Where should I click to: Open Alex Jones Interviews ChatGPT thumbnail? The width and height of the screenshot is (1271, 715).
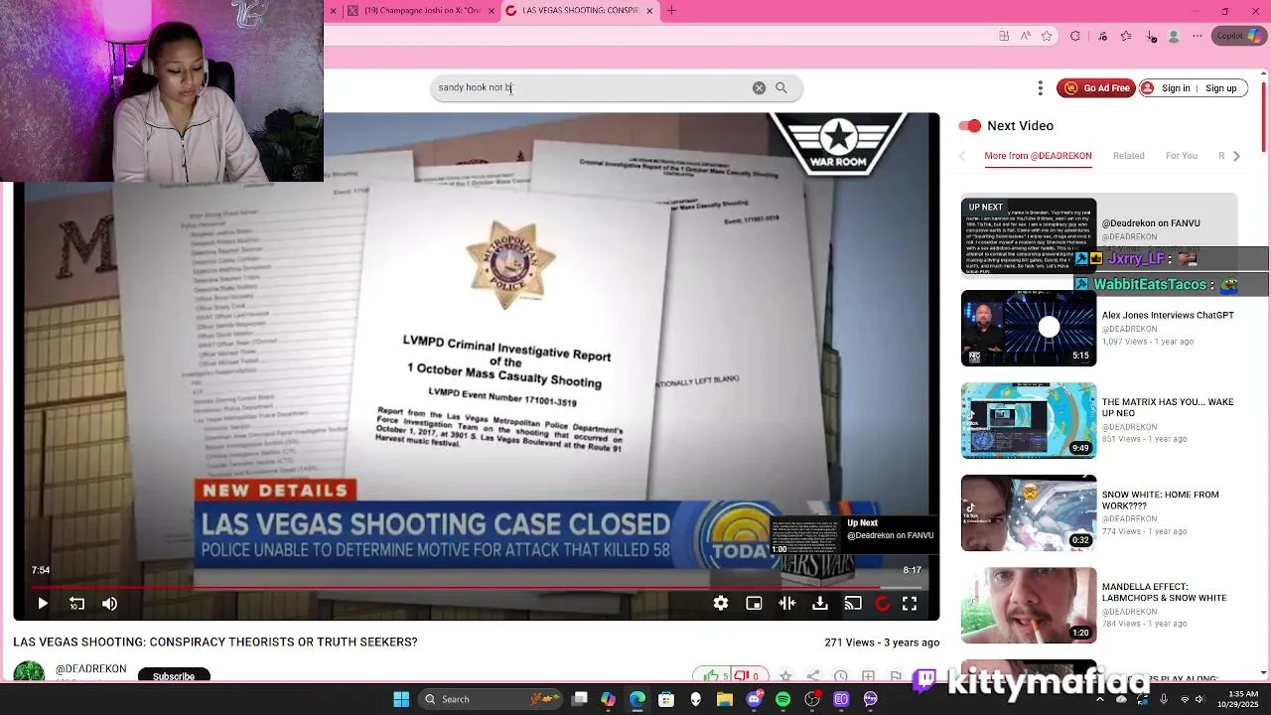click(1029, 329)
